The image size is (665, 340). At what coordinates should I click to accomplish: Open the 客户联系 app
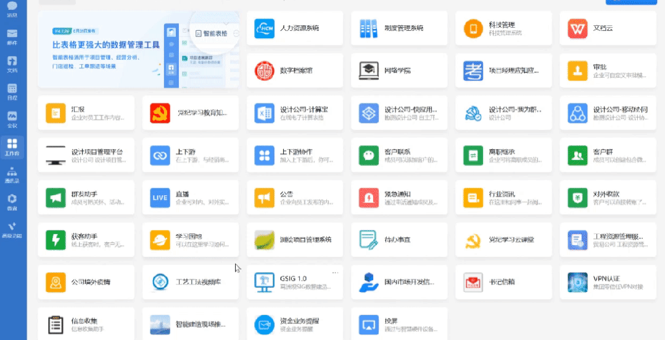point(399,155)
